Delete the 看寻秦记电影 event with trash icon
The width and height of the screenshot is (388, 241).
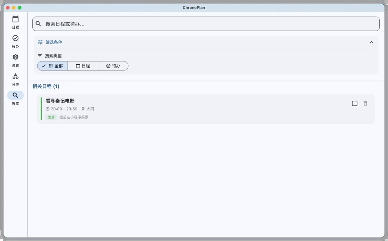tap(365, 104)
